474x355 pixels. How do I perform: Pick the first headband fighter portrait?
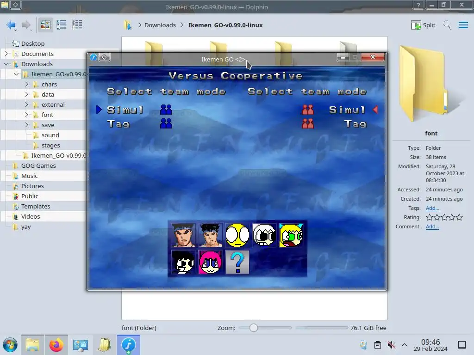tap(183, 235)
